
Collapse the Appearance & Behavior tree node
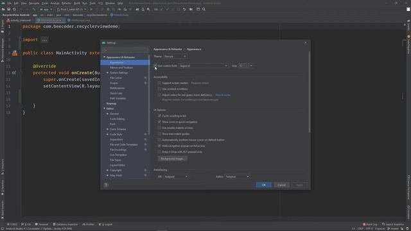tap(104, 57)
